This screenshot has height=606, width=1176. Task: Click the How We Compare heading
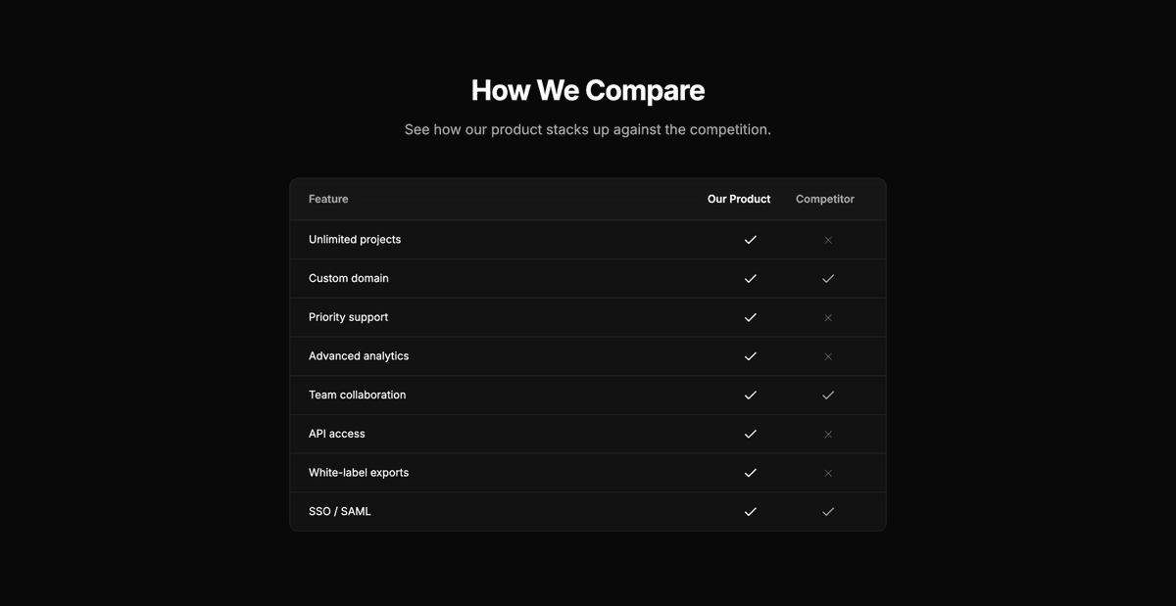(588, 89)
